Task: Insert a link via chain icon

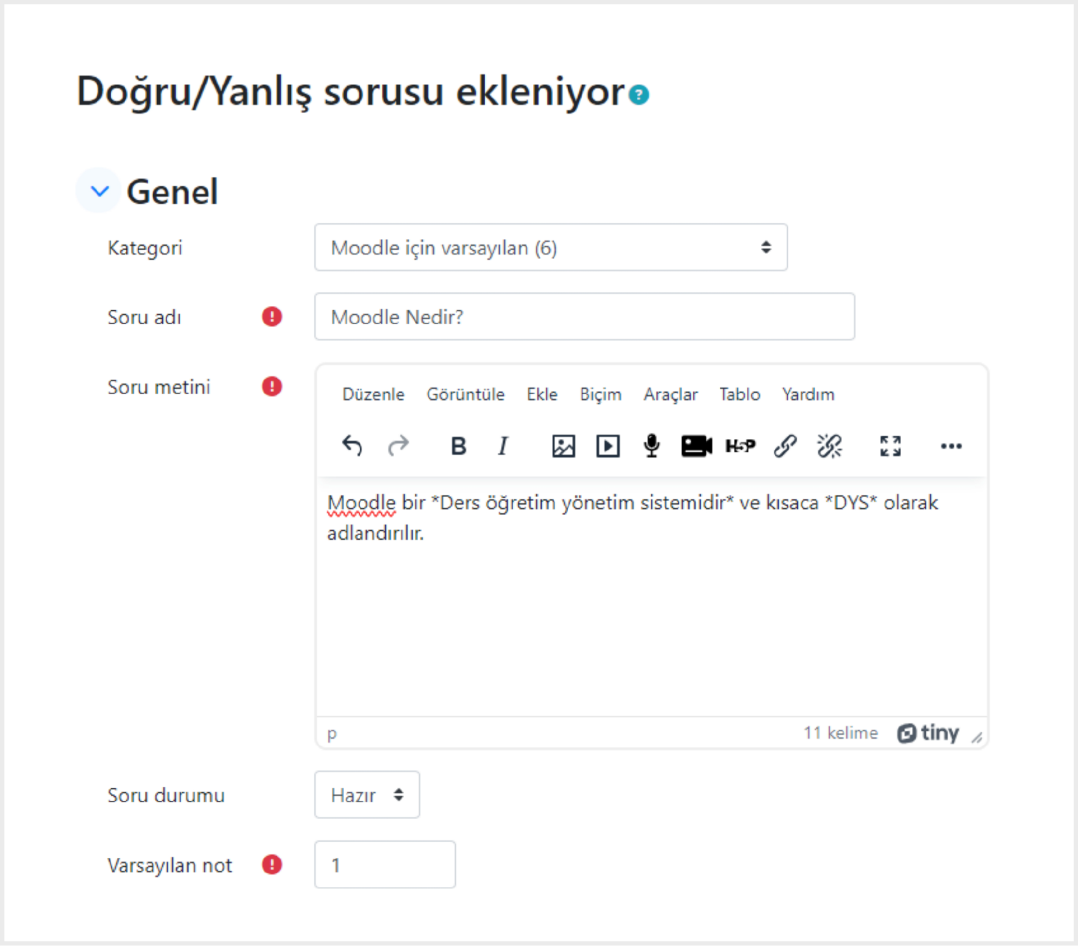Action: 785,446
